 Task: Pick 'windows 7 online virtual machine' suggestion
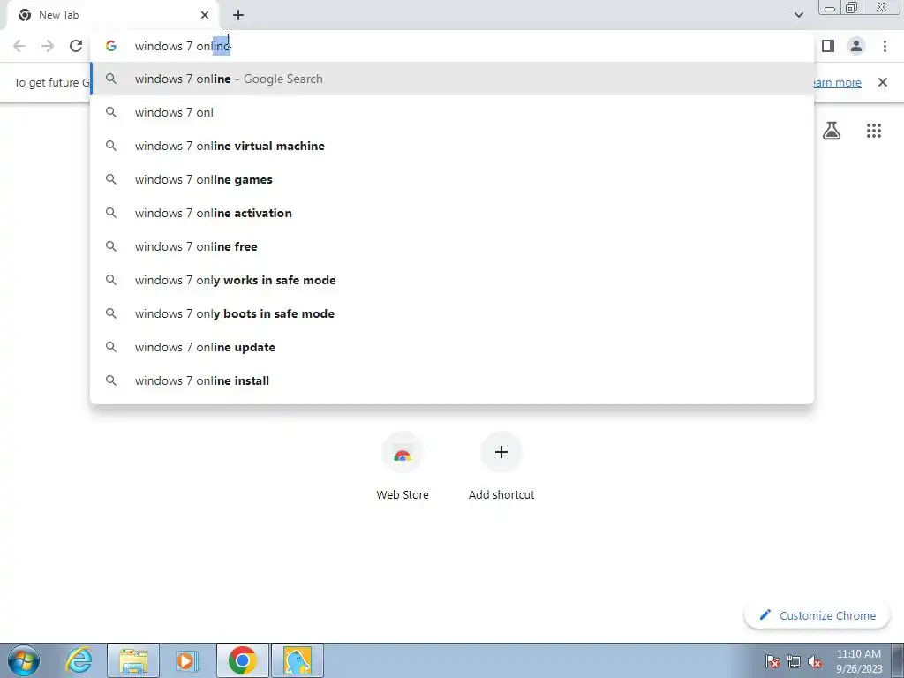(x=452, y=146)
